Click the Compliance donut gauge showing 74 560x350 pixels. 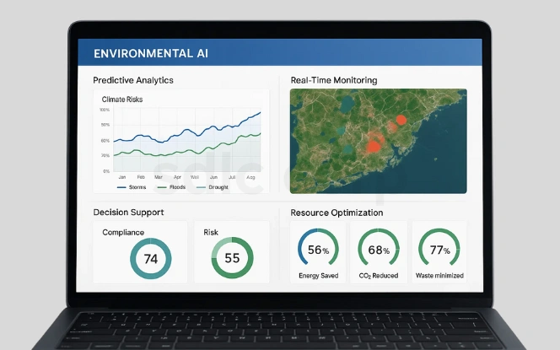[x=151, y=259]
